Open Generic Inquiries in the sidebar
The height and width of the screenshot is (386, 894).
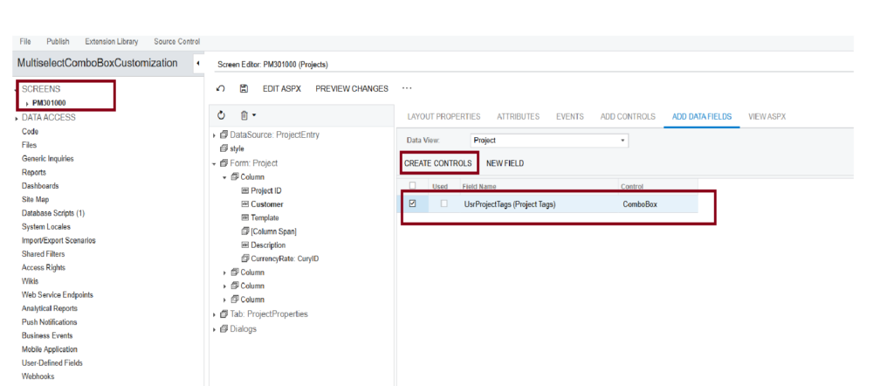47,159
